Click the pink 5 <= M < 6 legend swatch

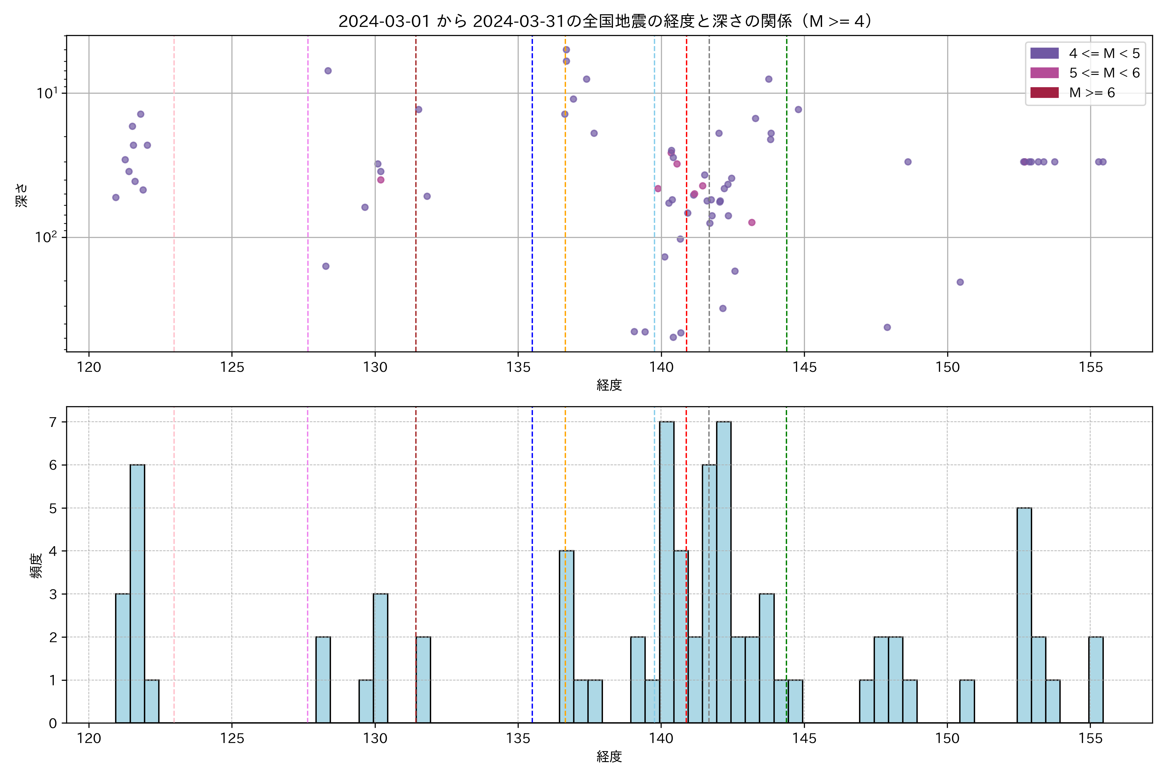[x=1044, y=73]
